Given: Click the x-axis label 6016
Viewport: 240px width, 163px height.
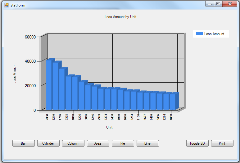Looking at the screenshot, I should click(x=86, y=117).
